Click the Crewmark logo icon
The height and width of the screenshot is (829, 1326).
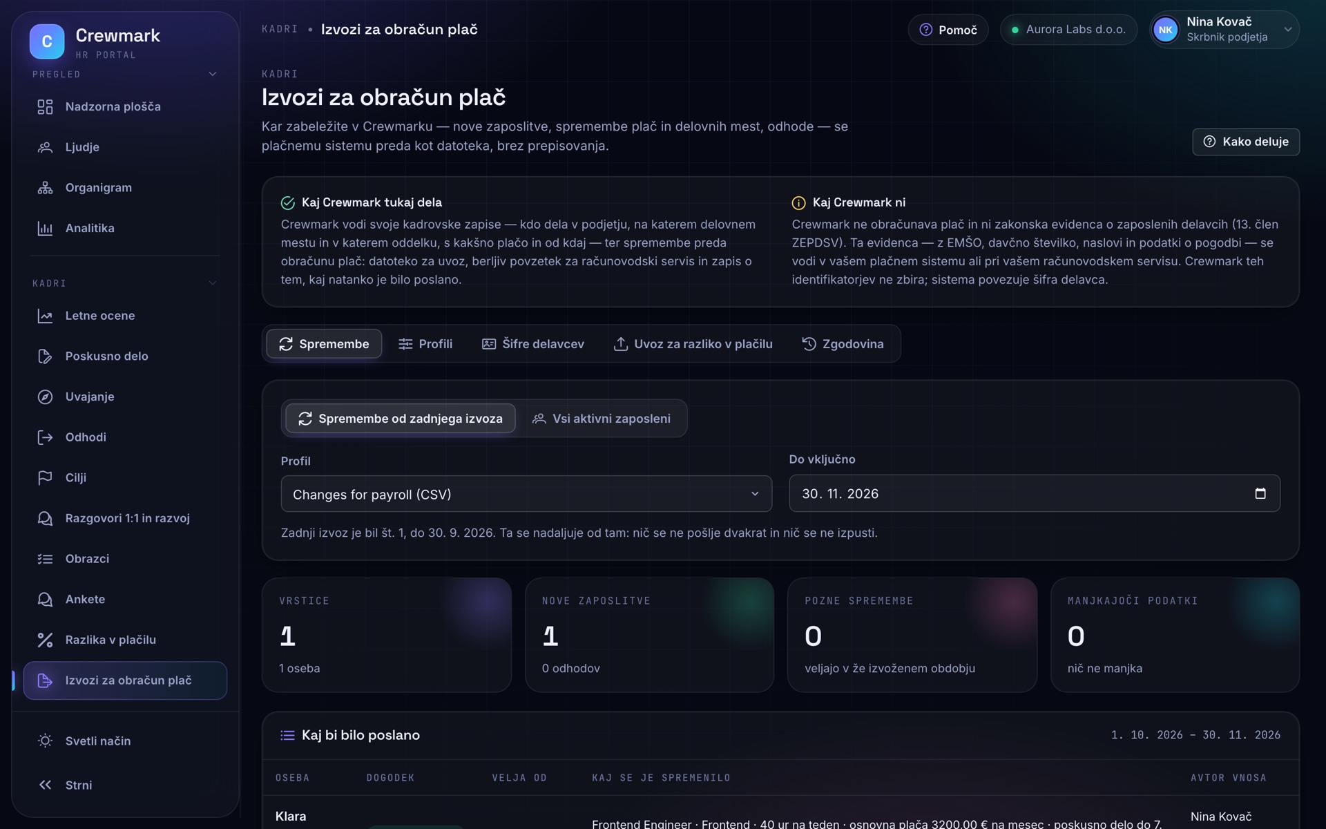point(47,41)
